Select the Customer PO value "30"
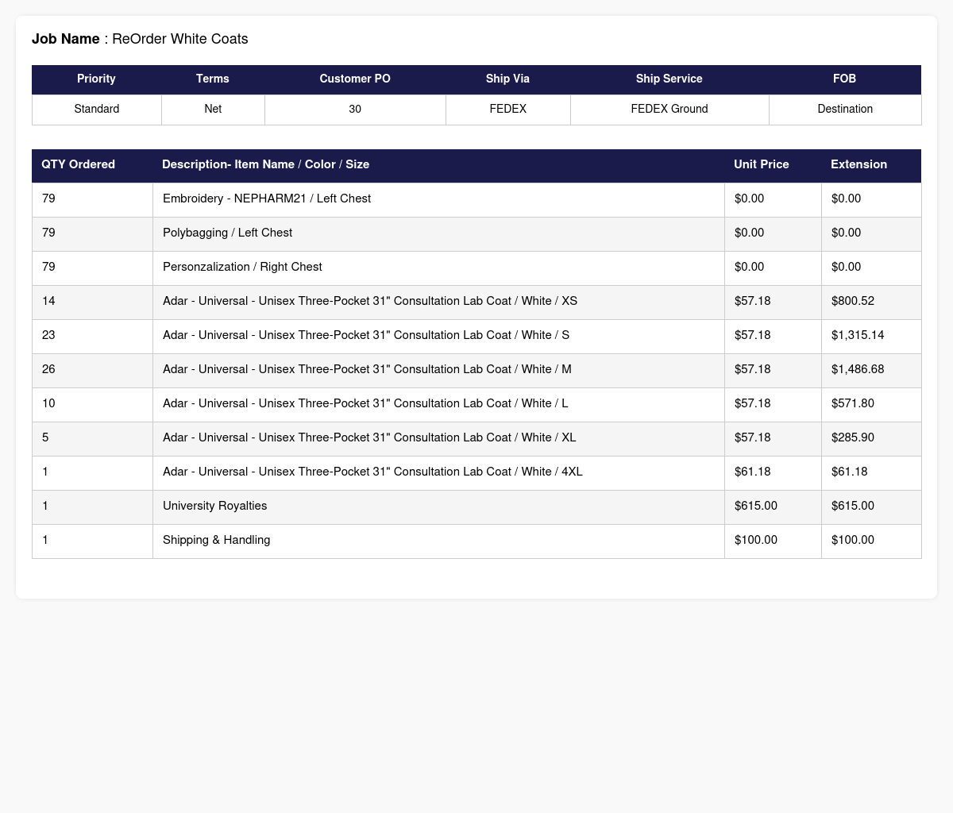 point(355,109)
